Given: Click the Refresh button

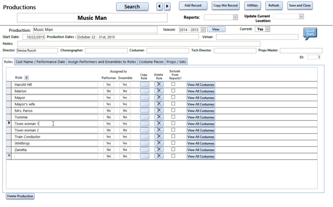Looking at the screenshot, I should tap(274, 6).
